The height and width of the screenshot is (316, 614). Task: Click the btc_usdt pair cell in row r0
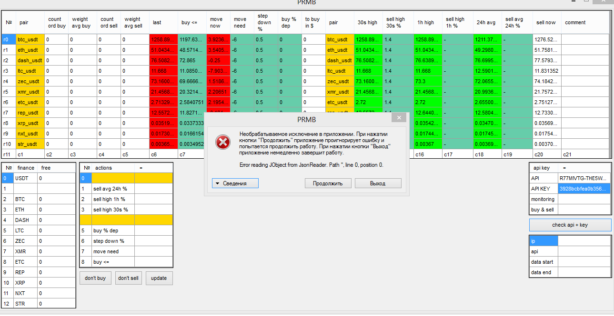pyautogui.click(x=30, y=39)
